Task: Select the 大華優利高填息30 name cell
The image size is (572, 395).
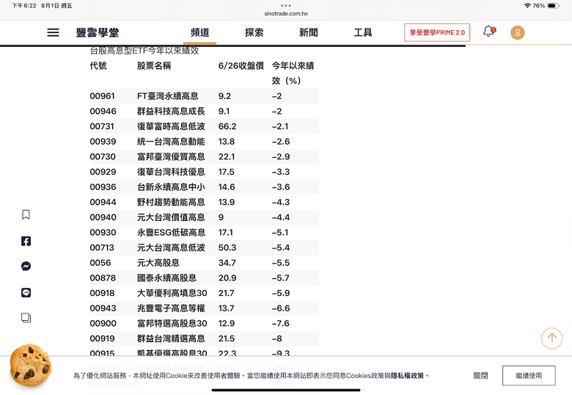Action: coord(172,293)
